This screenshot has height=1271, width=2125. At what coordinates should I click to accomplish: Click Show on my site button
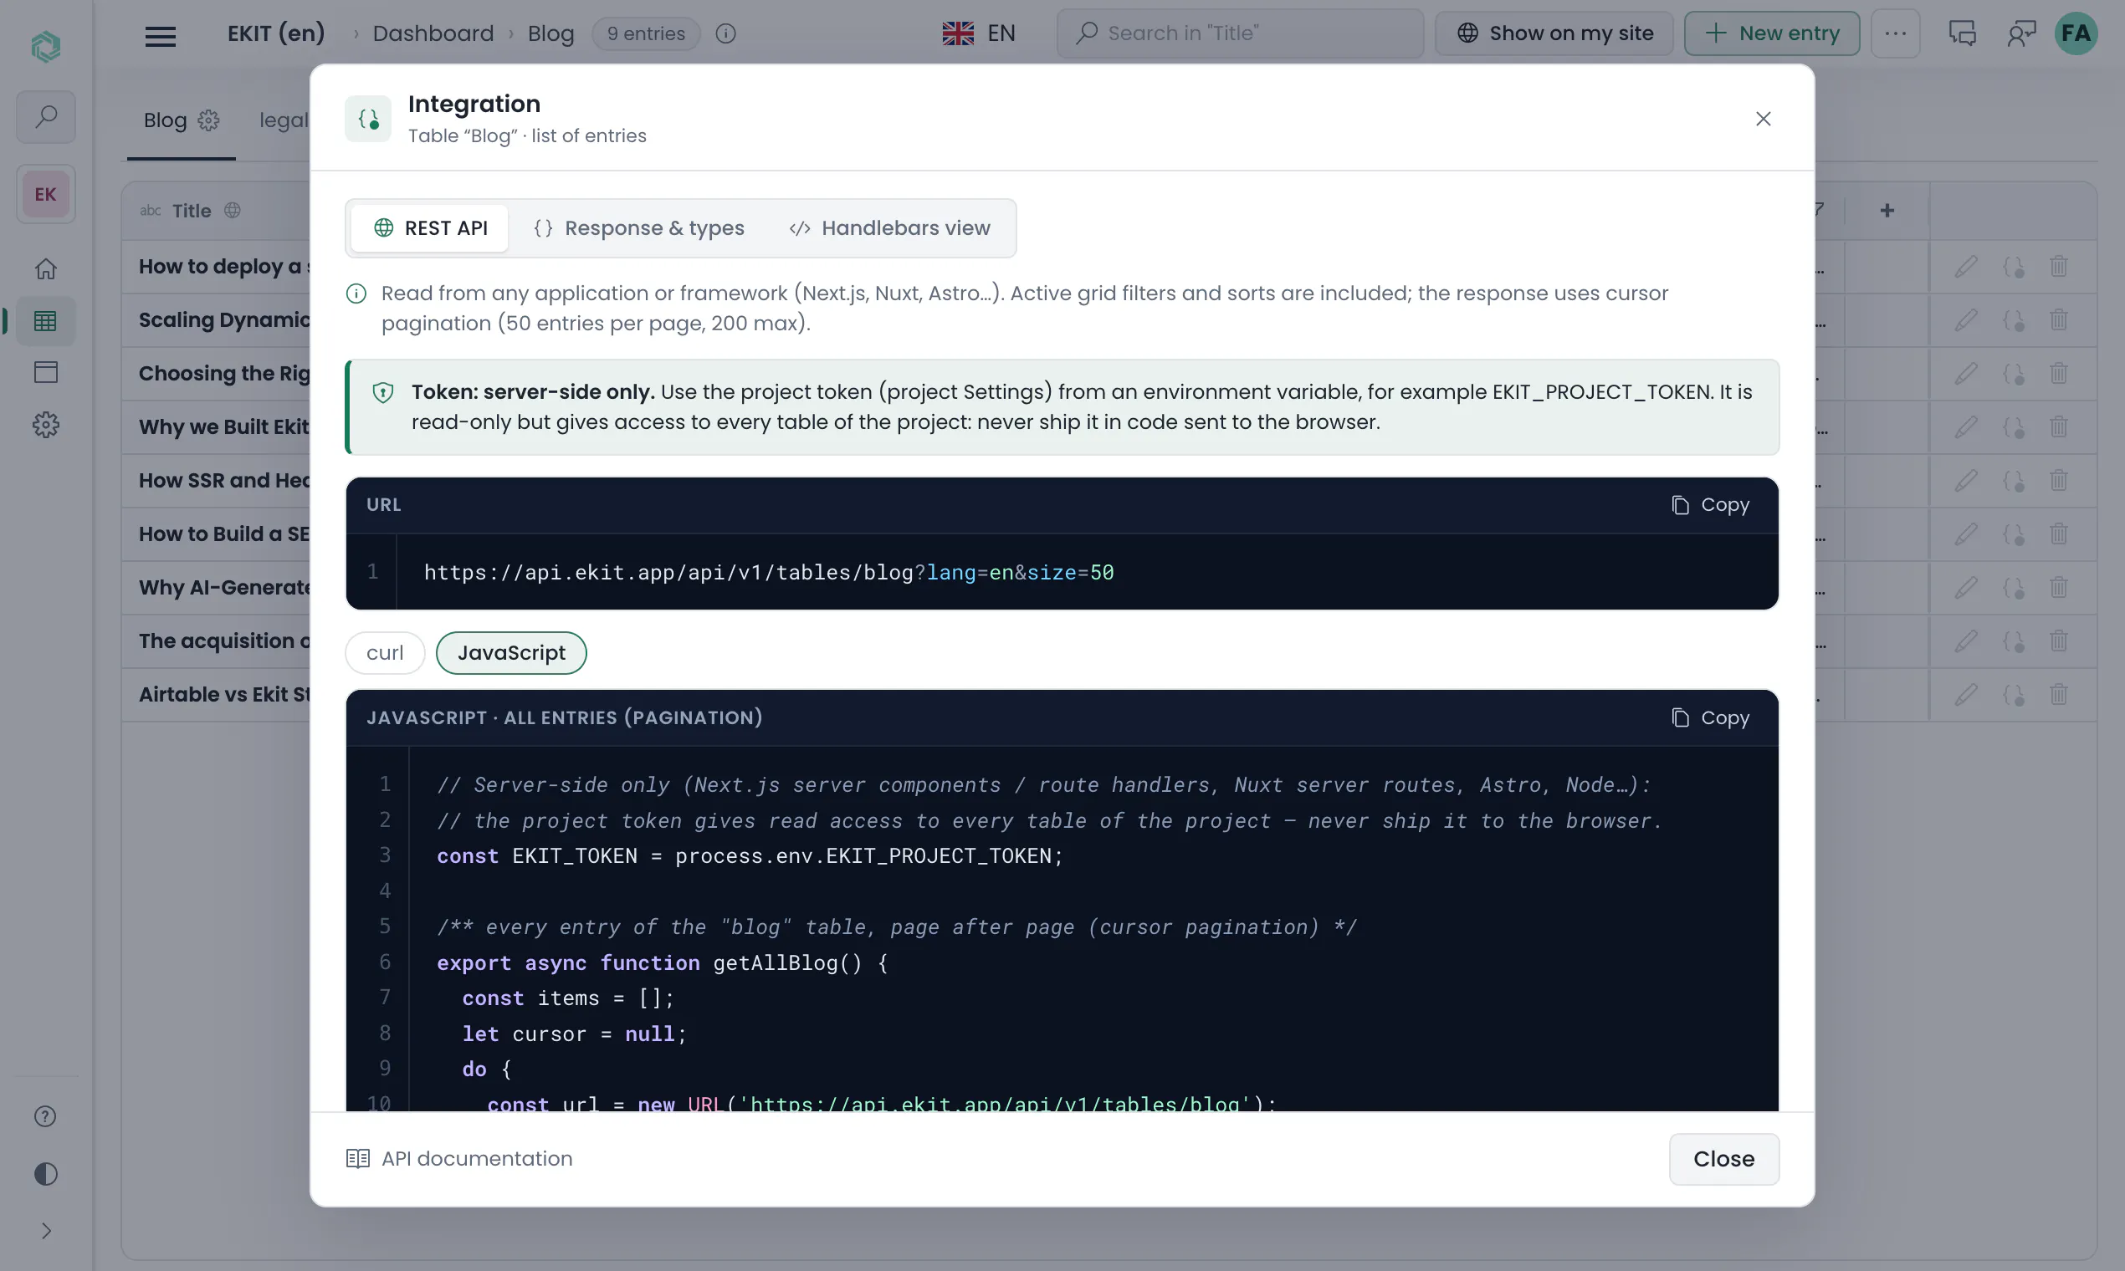click(1554, 33)
